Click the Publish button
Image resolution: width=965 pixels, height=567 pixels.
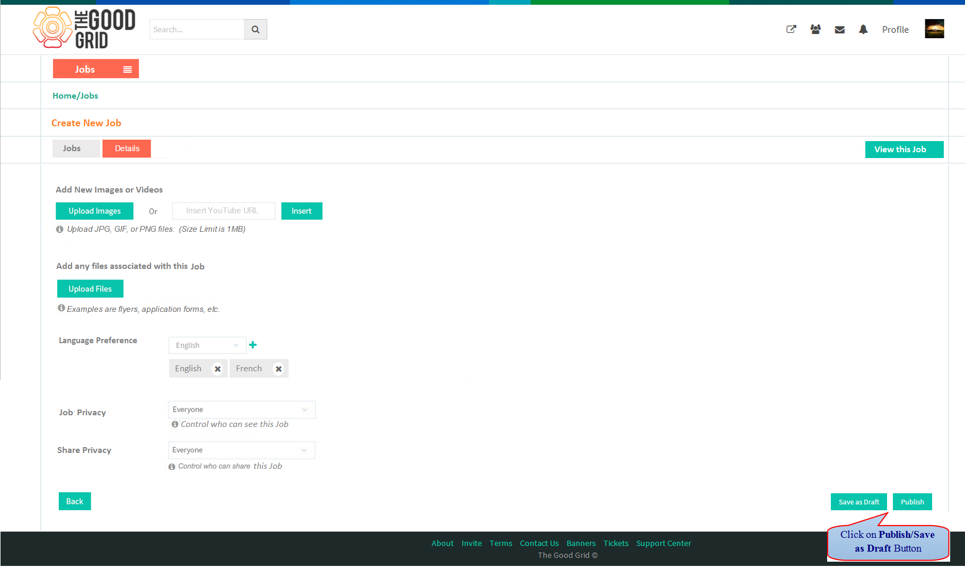coord(913,502)
